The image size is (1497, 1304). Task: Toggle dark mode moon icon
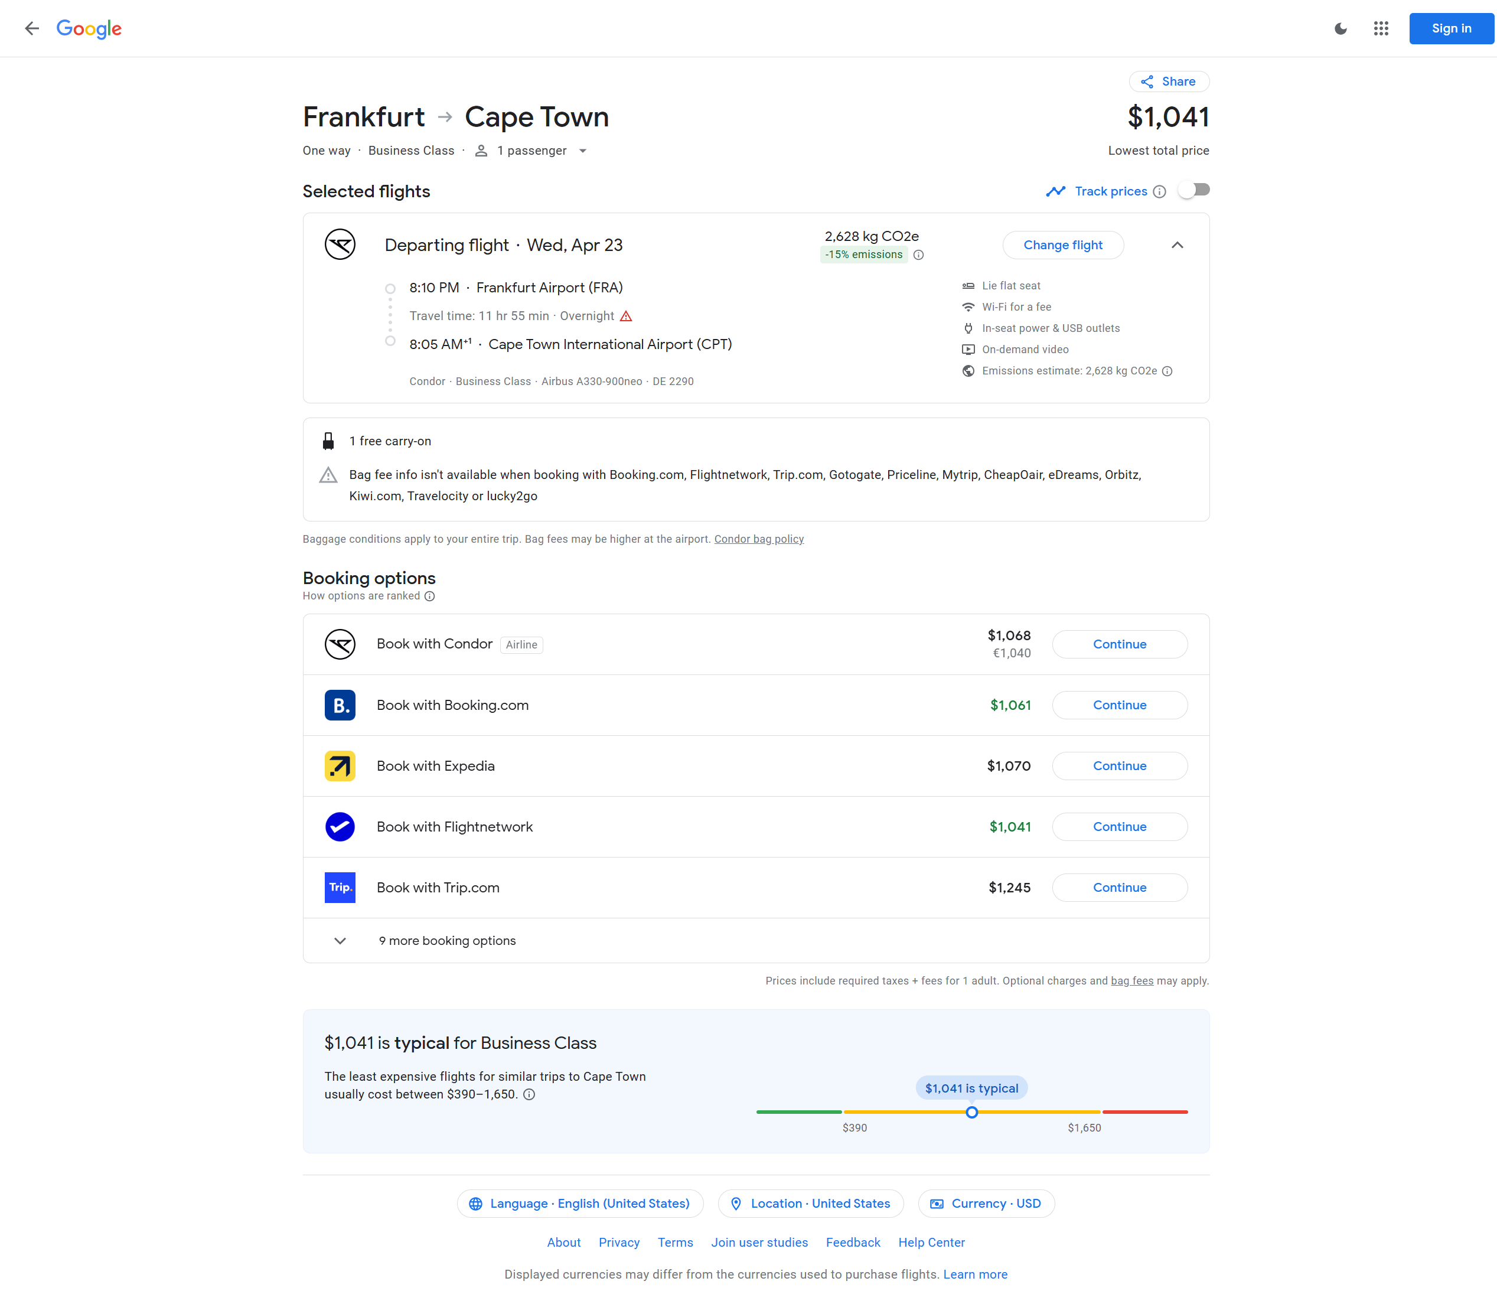pyautogui.click(x=1340, y=28)
